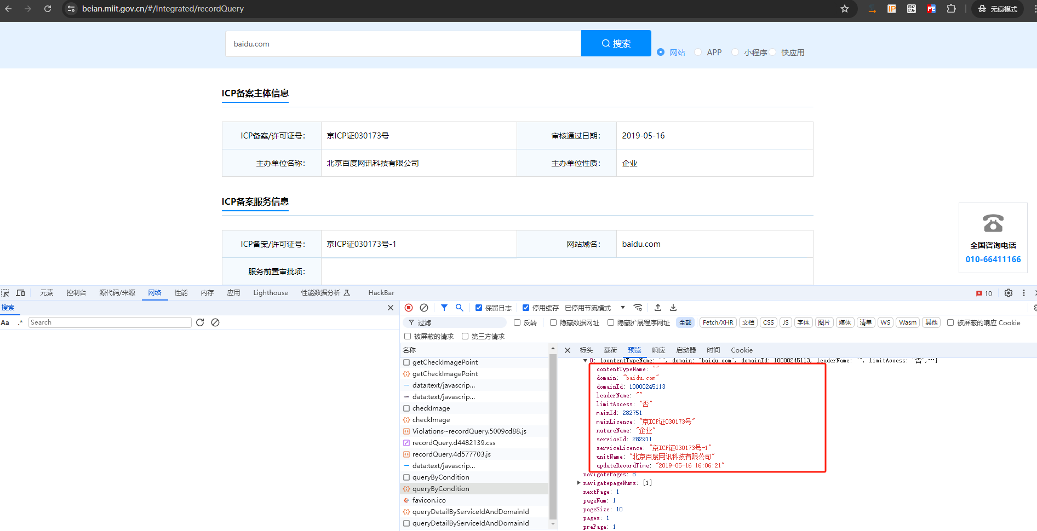Click the baidu.com query input field

403,44
